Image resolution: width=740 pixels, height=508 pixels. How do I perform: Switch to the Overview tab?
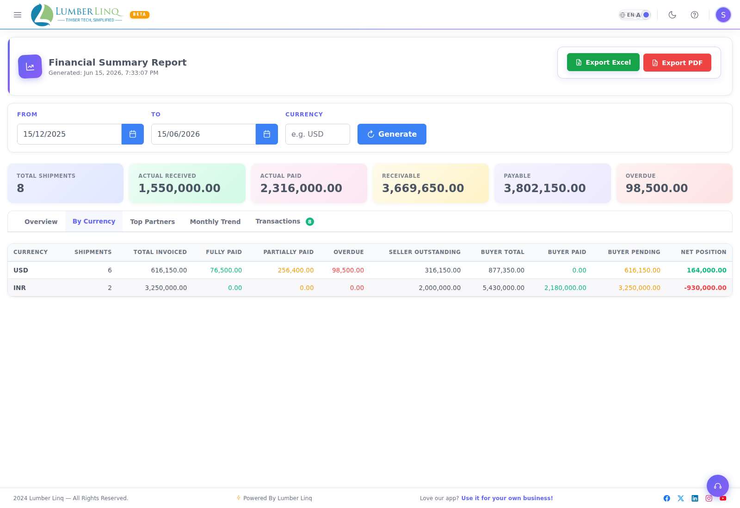[41, 222]
